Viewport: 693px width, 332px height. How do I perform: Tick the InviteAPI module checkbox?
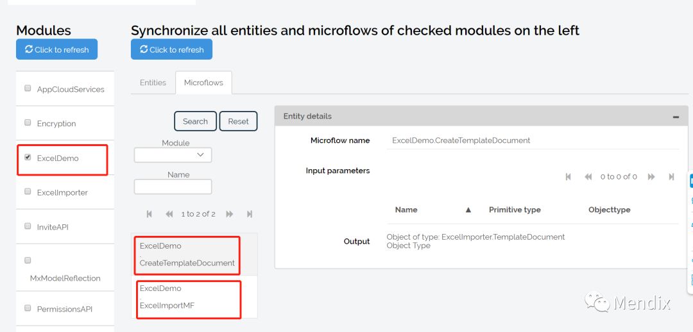pyautogui.click(x=28, y=226)
